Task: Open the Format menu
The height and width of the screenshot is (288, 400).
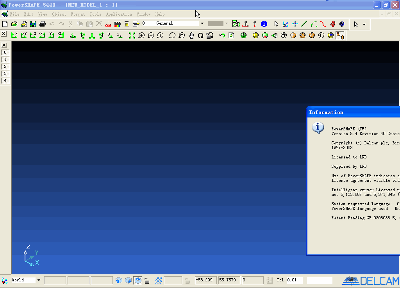Action: pyautogui.click(x=78, y=14)
